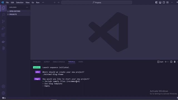This screenshot has height=100, width=178.
Task: Open Explorer views and more actions
Action: 27,7
